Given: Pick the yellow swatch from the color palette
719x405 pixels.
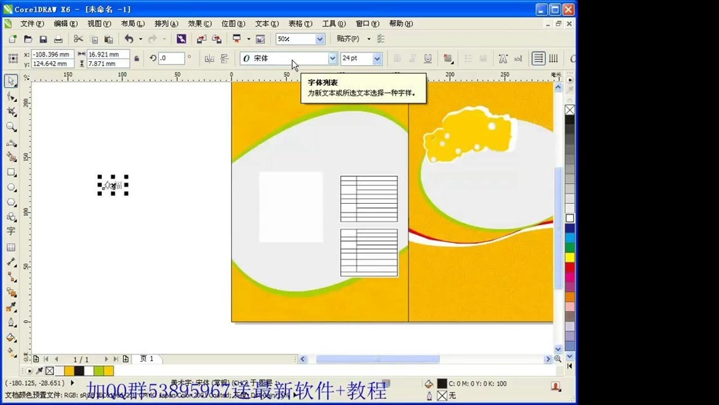Looking at the screenshot, I should (x=570, y=256).
